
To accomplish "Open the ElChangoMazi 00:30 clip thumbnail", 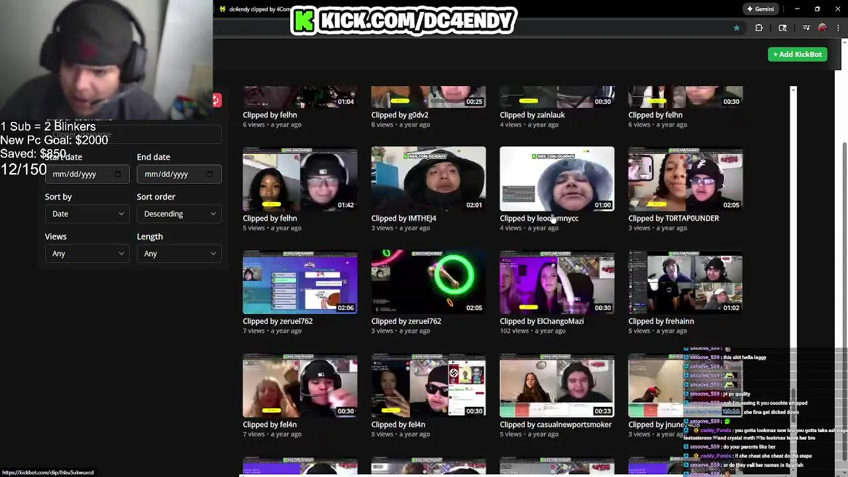I will click(x=557, y=282).
